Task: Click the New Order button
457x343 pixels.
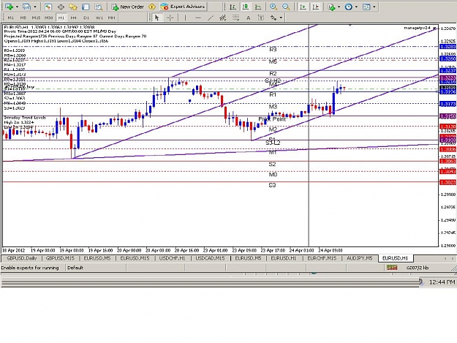Action: pyautogui.click(x=128, y=7)
